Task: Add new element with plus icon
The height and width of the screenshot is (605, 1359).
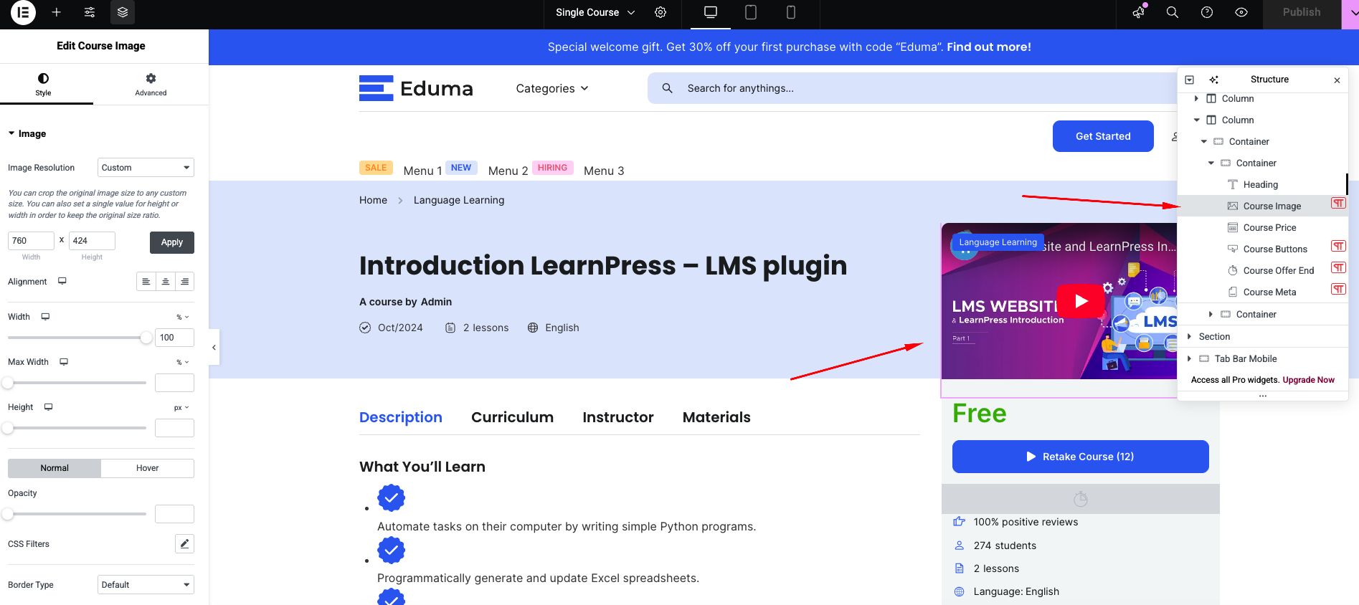Action: (56, 12)
